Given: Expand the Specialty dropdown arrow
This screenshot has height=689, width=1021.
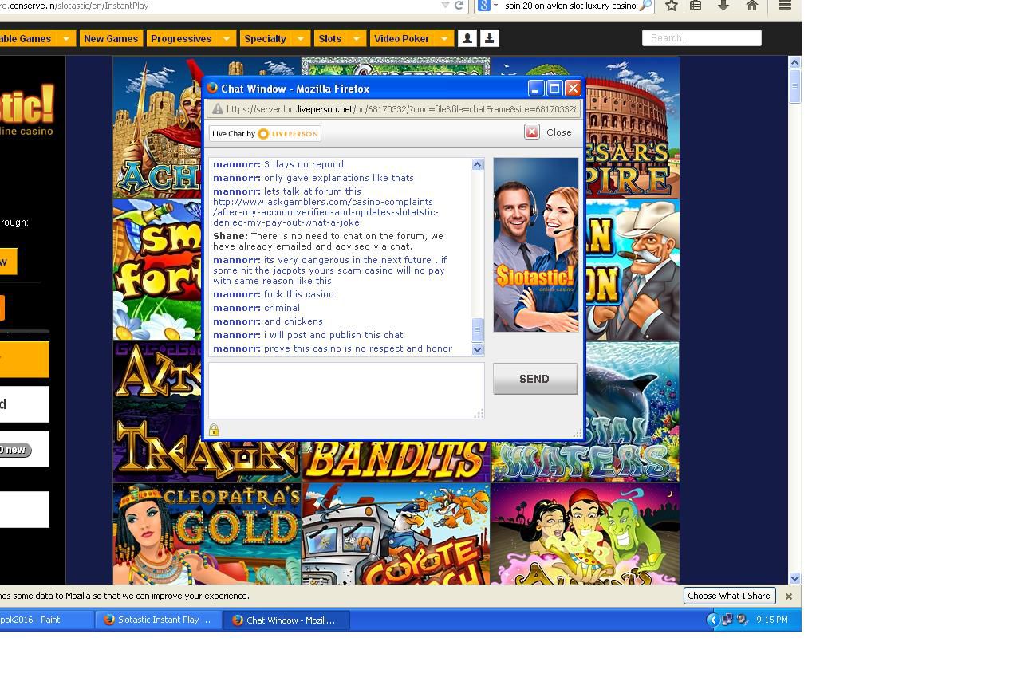Looking at the screenshot, I should 300,38.
